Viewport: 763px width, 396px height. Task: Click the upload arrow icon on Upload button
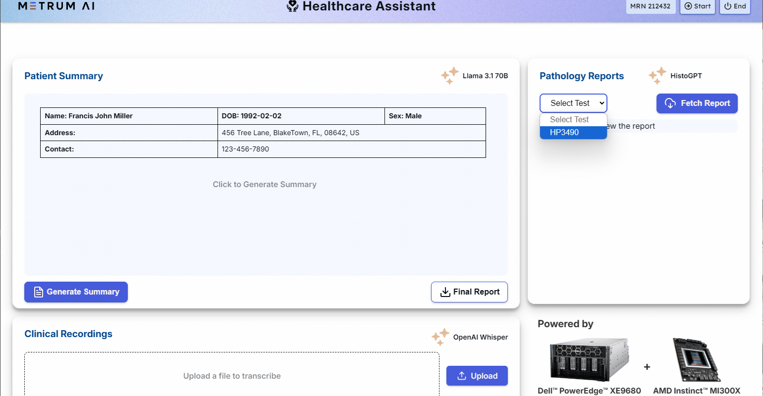click(462, 376)
